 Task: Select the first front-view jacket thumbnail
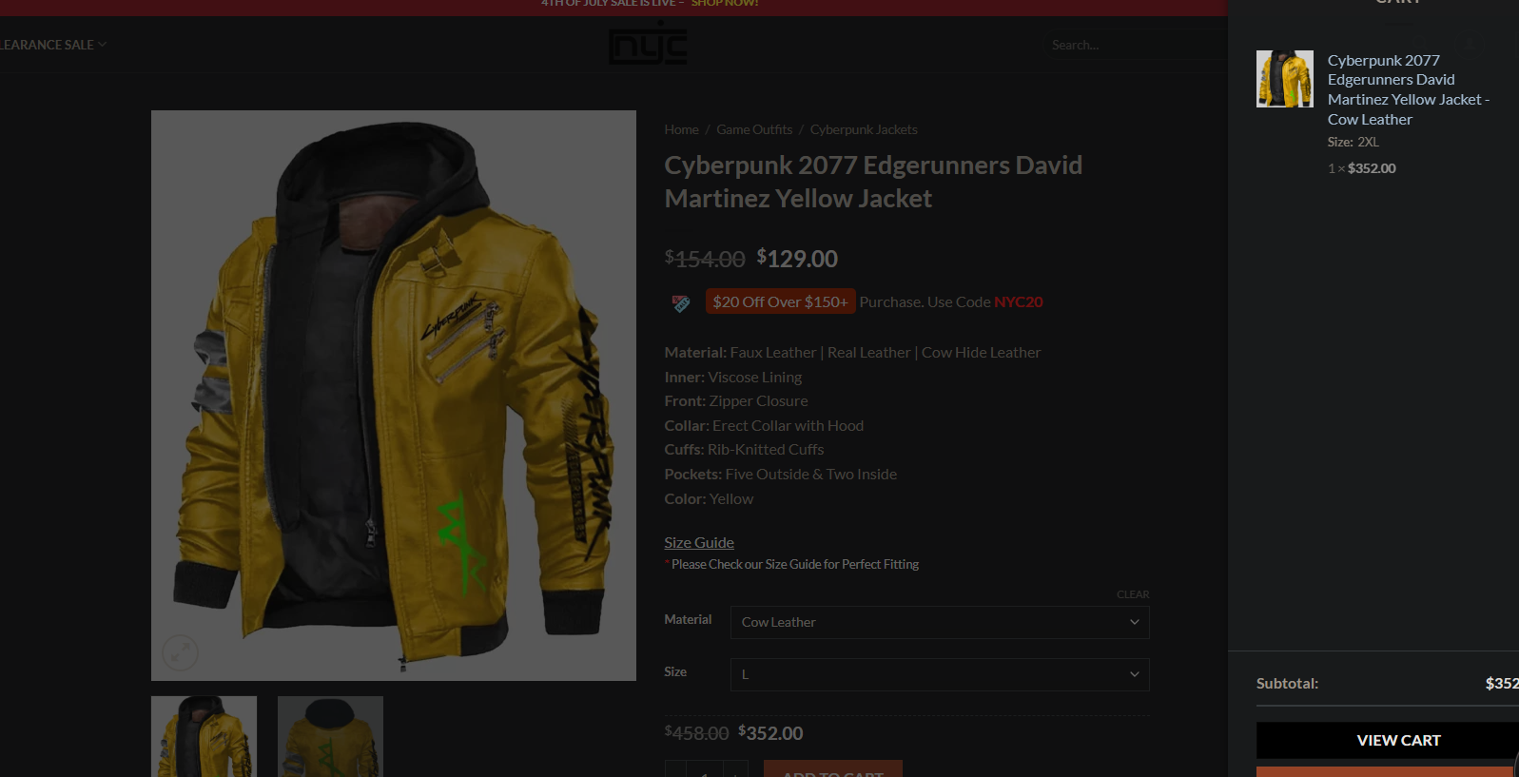pyautogui.click(x=204, y=736)
